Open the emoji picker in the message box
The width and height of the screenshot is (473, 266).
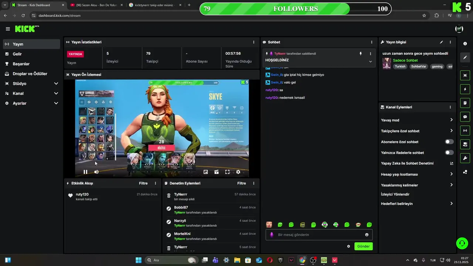point(367,235)
